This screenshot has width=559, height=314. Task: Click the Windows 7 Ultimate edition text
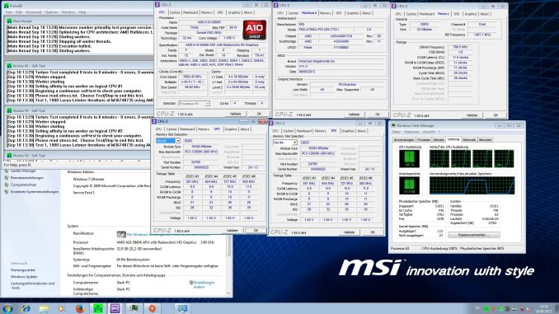88,180
